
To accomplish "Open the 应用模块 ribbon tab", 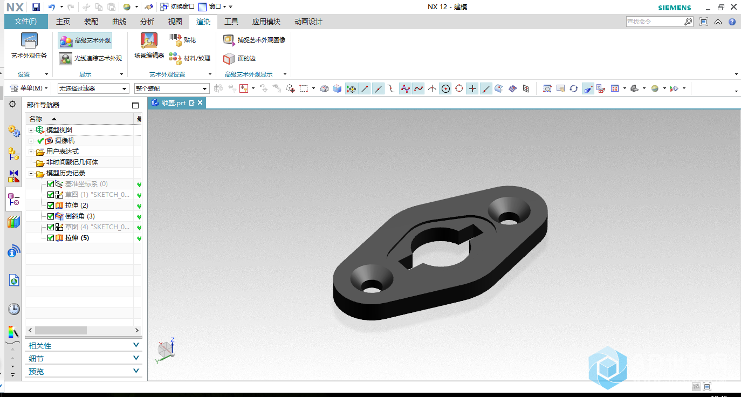I will point(266,22).
